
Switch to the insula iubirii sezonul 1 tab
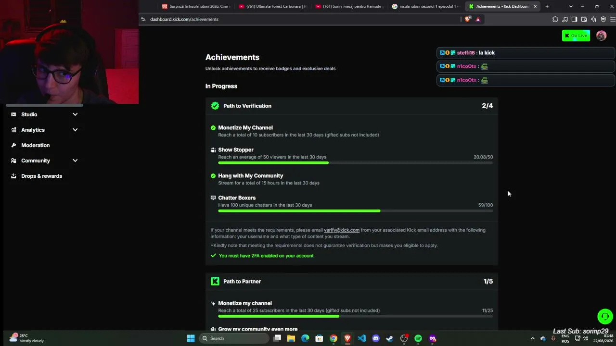click(x=426, y=6)
